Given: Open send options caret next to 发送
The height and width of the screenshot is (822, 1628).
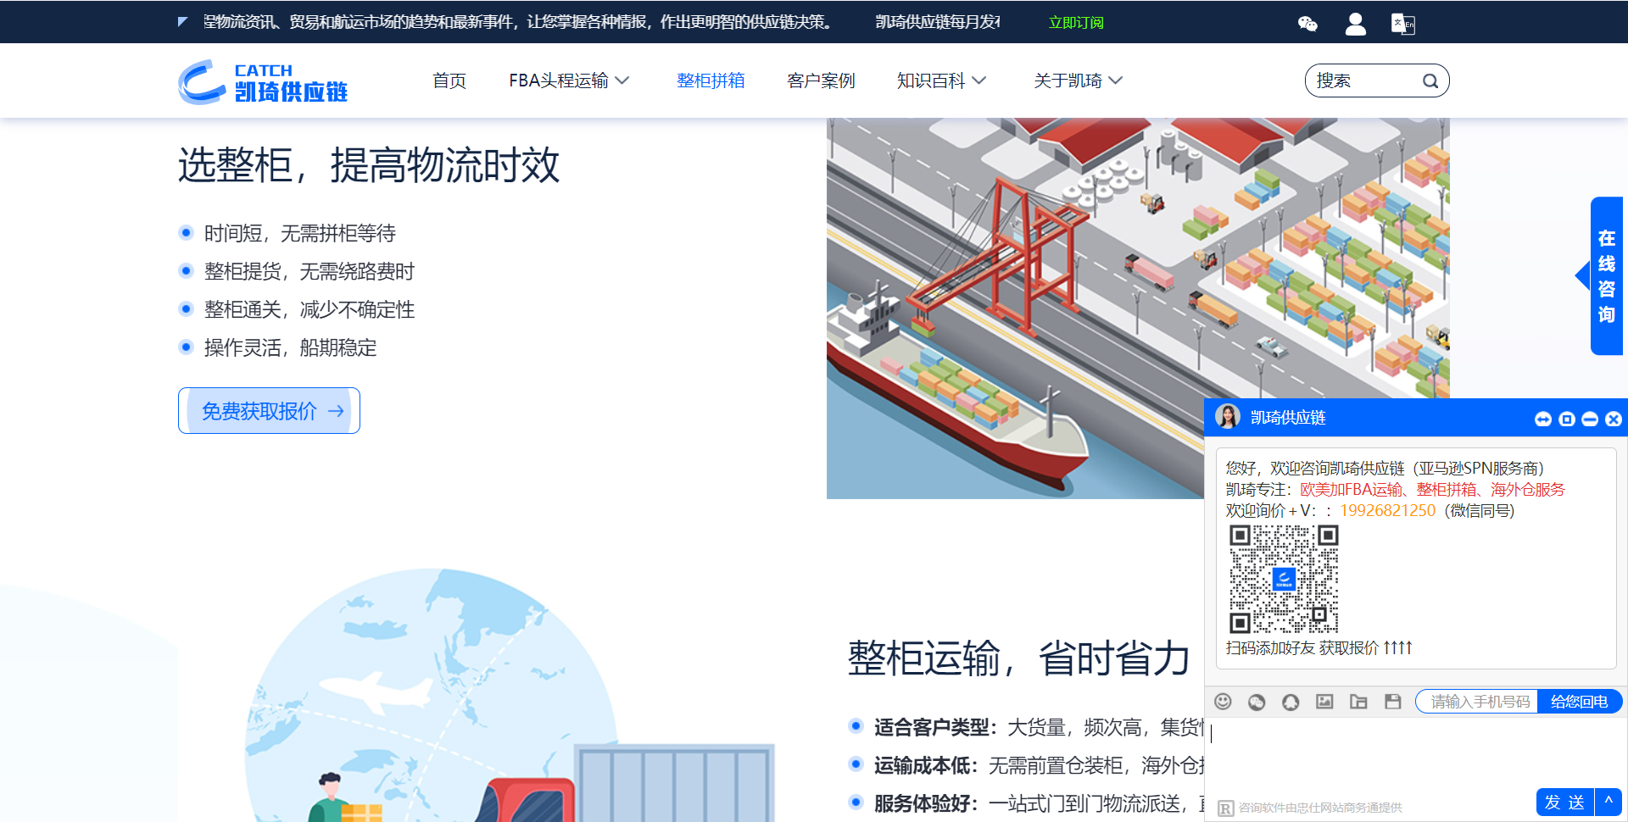Looking at the screenshot, I should click(x=1608, y=801).
